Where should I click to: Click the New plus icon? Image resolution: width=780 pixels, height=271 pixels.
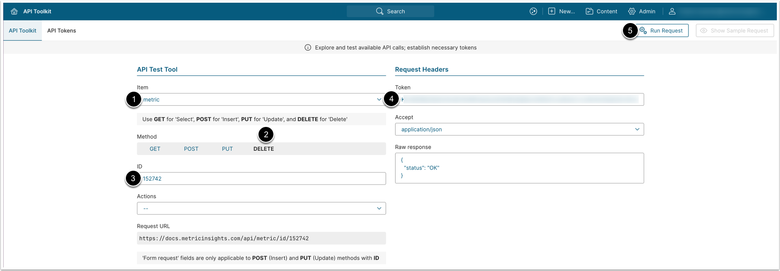click(551, 11)
